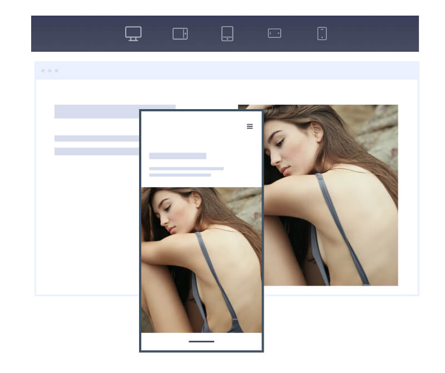Click the third browser window dot

(57, 70)
